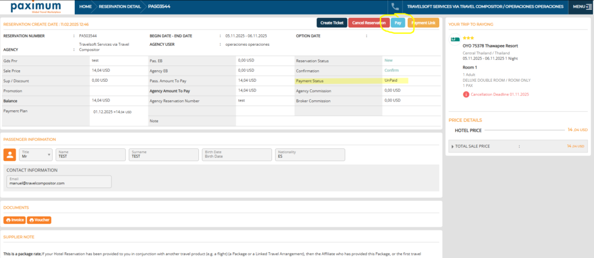This screenshot has width=594, height=258.
Task: Click the green hotel bed icon
Action: [455, 39]
